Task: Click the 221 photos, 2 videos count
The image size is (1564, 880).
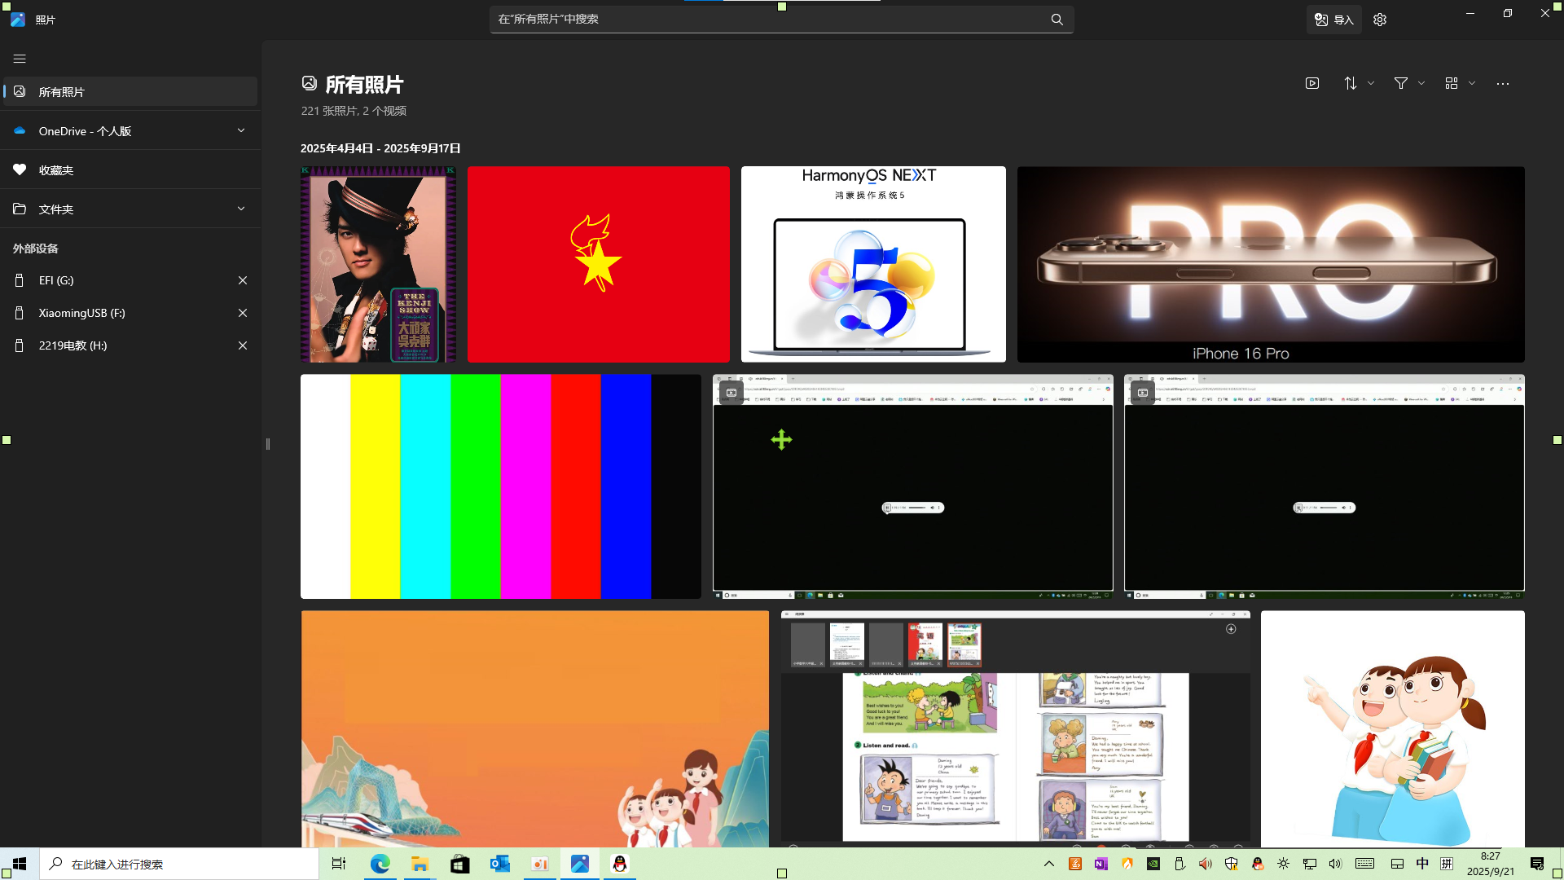Action: point(354,111)
